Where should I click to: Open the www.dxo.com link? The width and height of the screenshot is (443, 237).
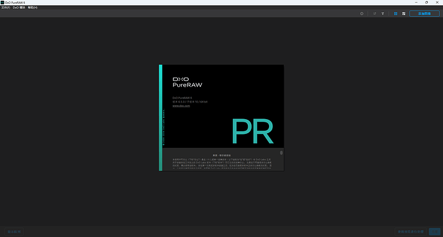[x=181, y=106]
